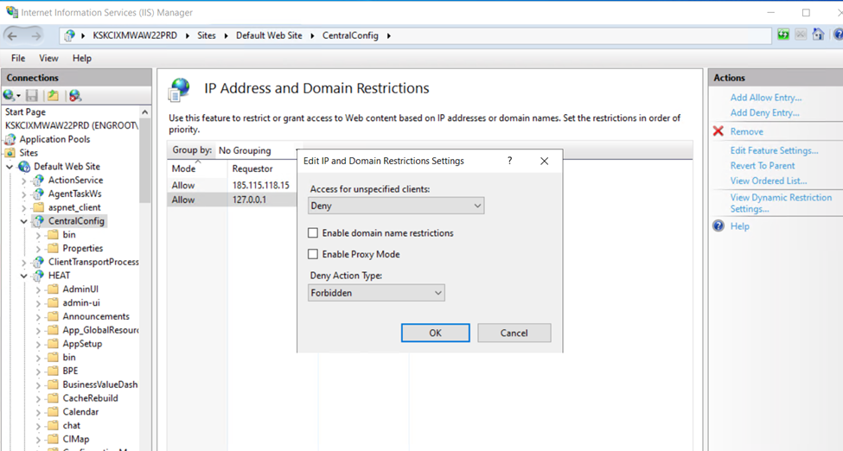Image resolution: width=843 pixels, height=451 pixels.
Task: Click Add Allow Entry link
Action: (x=765, y=98)
